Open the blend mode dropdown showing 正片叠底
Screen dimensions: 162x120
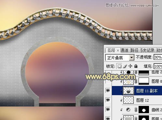pos(120,58)
